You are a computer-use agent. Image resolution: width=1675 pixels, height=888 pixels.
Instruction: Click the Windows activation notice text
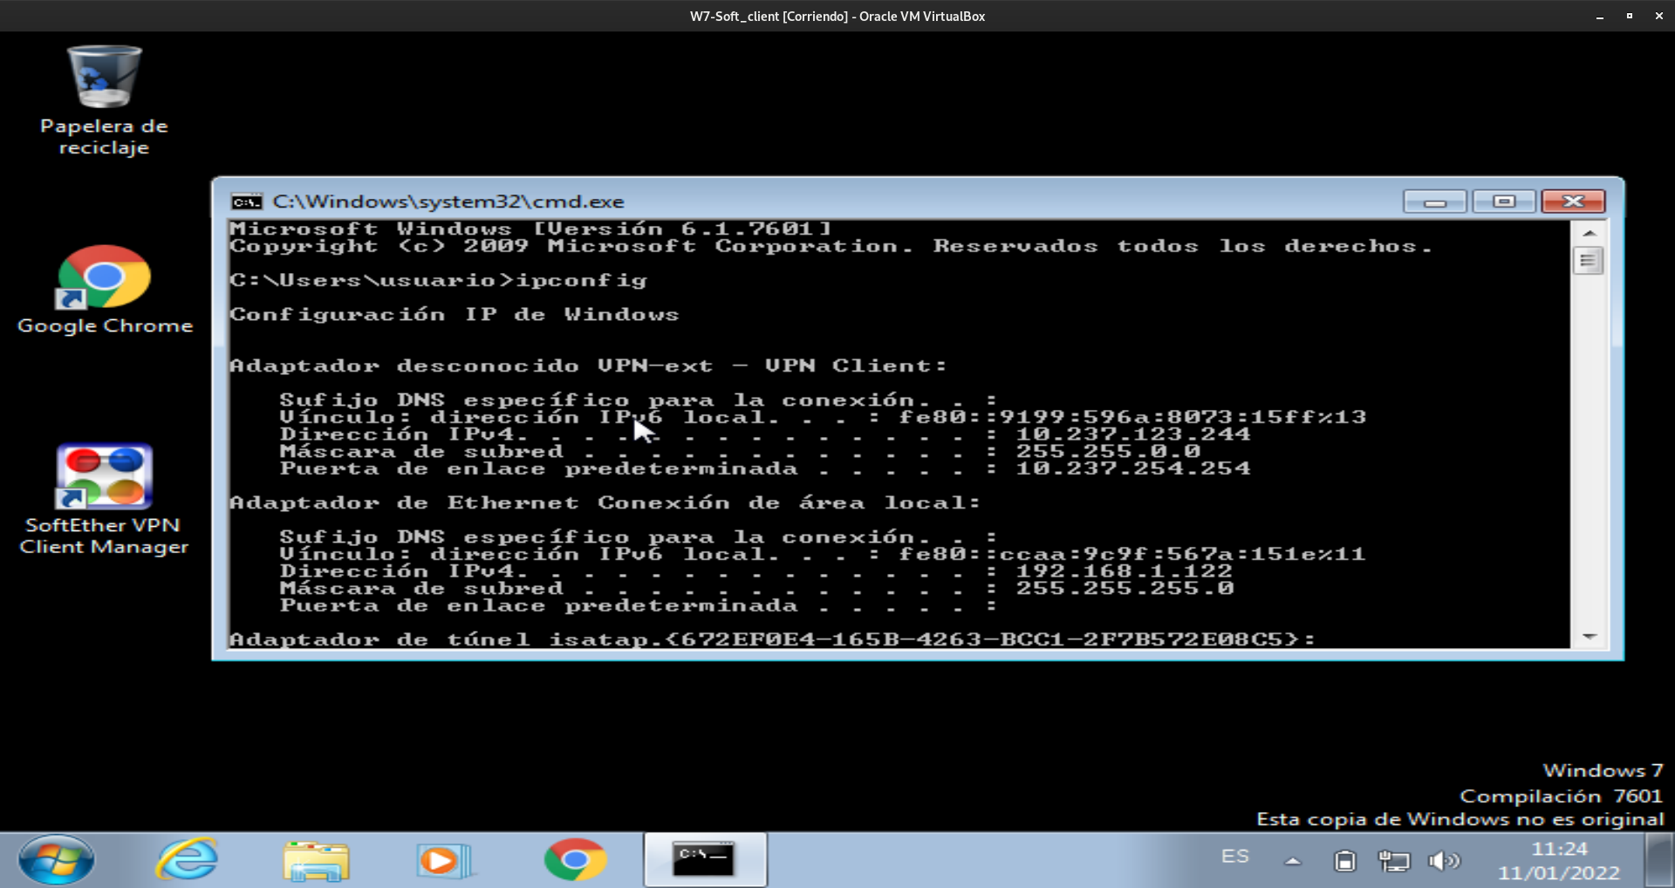[1459, 818]
